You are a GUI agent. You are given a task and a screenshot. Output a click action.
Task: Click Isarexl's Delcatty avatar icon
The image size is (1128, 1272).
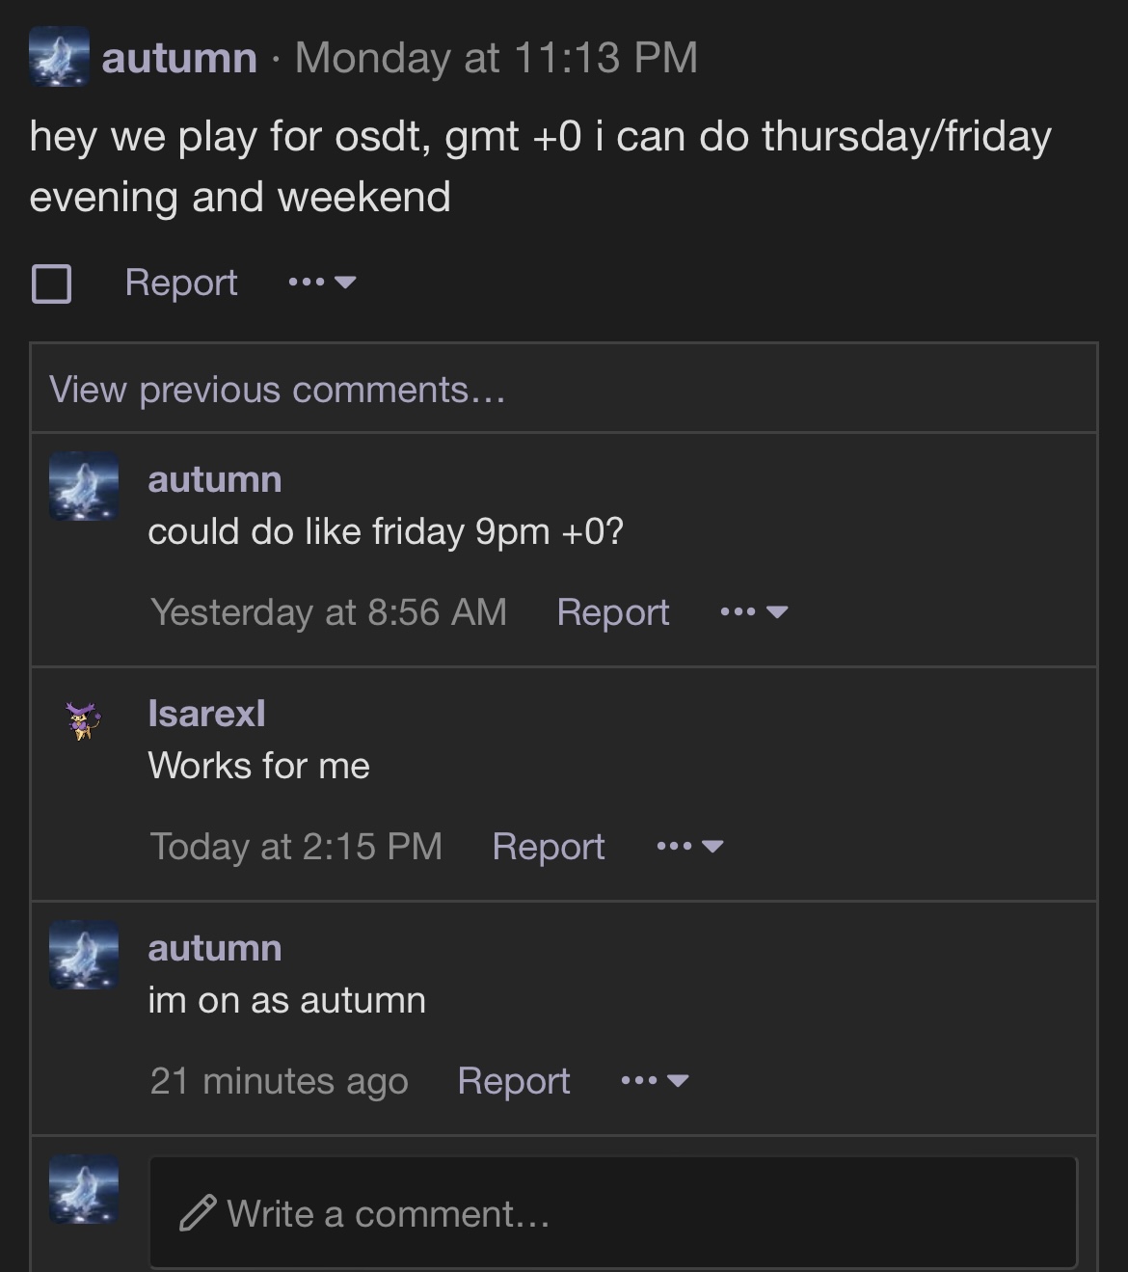tap(84, 719)
